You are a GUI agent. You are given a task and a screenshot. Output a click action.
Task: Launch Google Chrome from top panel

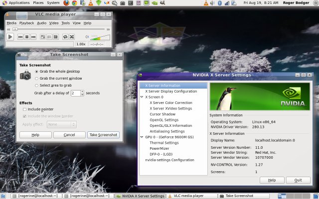coord(74,3)
